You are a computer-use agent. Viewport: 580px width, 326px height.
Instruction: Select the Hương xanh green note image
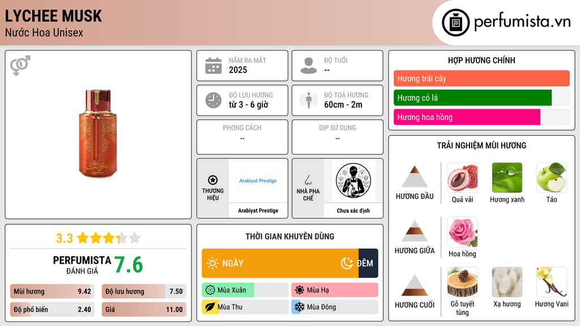click(507, 177)
